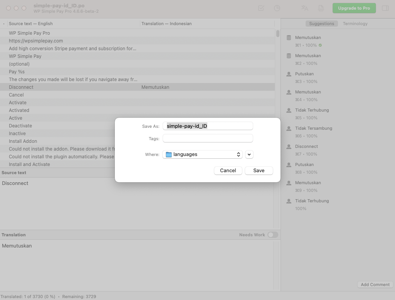
Task: Click the document page icon in toolbar
Action: [321, 8]
